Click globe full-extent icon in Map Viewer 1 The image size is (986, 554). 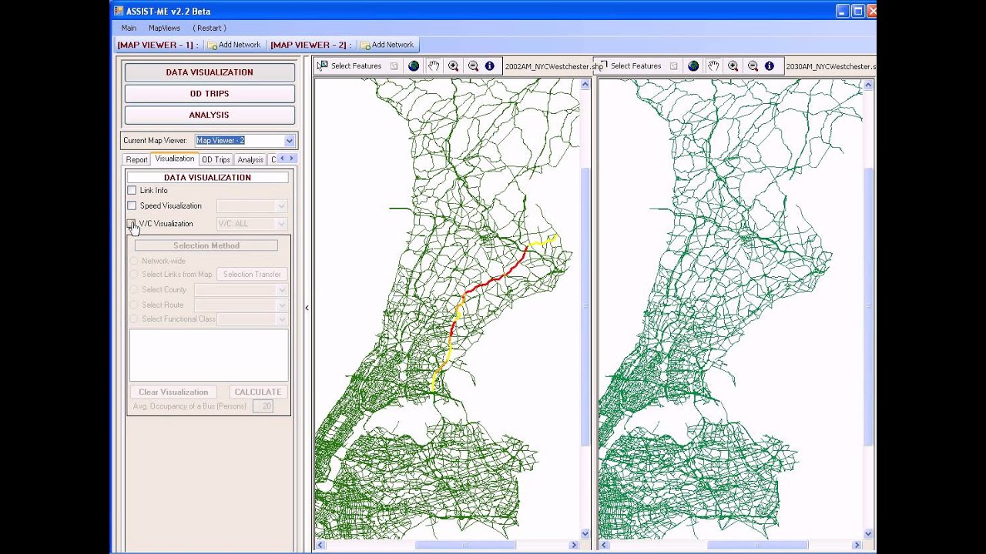pyautogui.click(x=414, y=66)
